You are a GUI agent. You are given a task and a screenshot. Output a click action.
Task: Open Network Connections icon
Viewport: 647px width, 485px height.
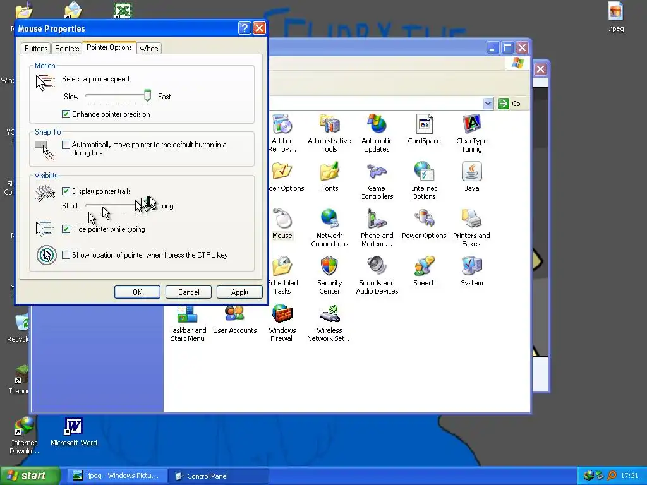pos(329,228)
